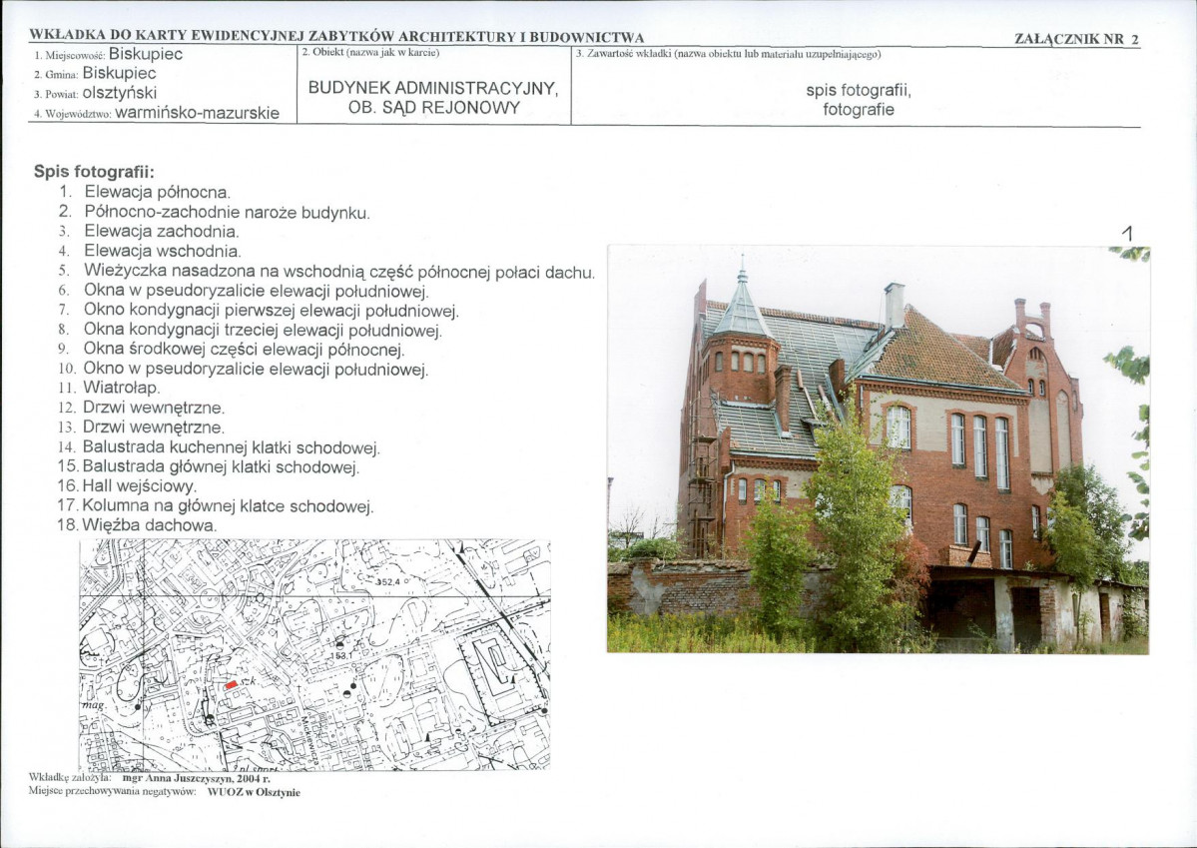Screen dimensions: 1197x848
Task: Click 'mgr Anna Juszczyszyn, 2004 r.' text
Action: (x=197, y=778)
